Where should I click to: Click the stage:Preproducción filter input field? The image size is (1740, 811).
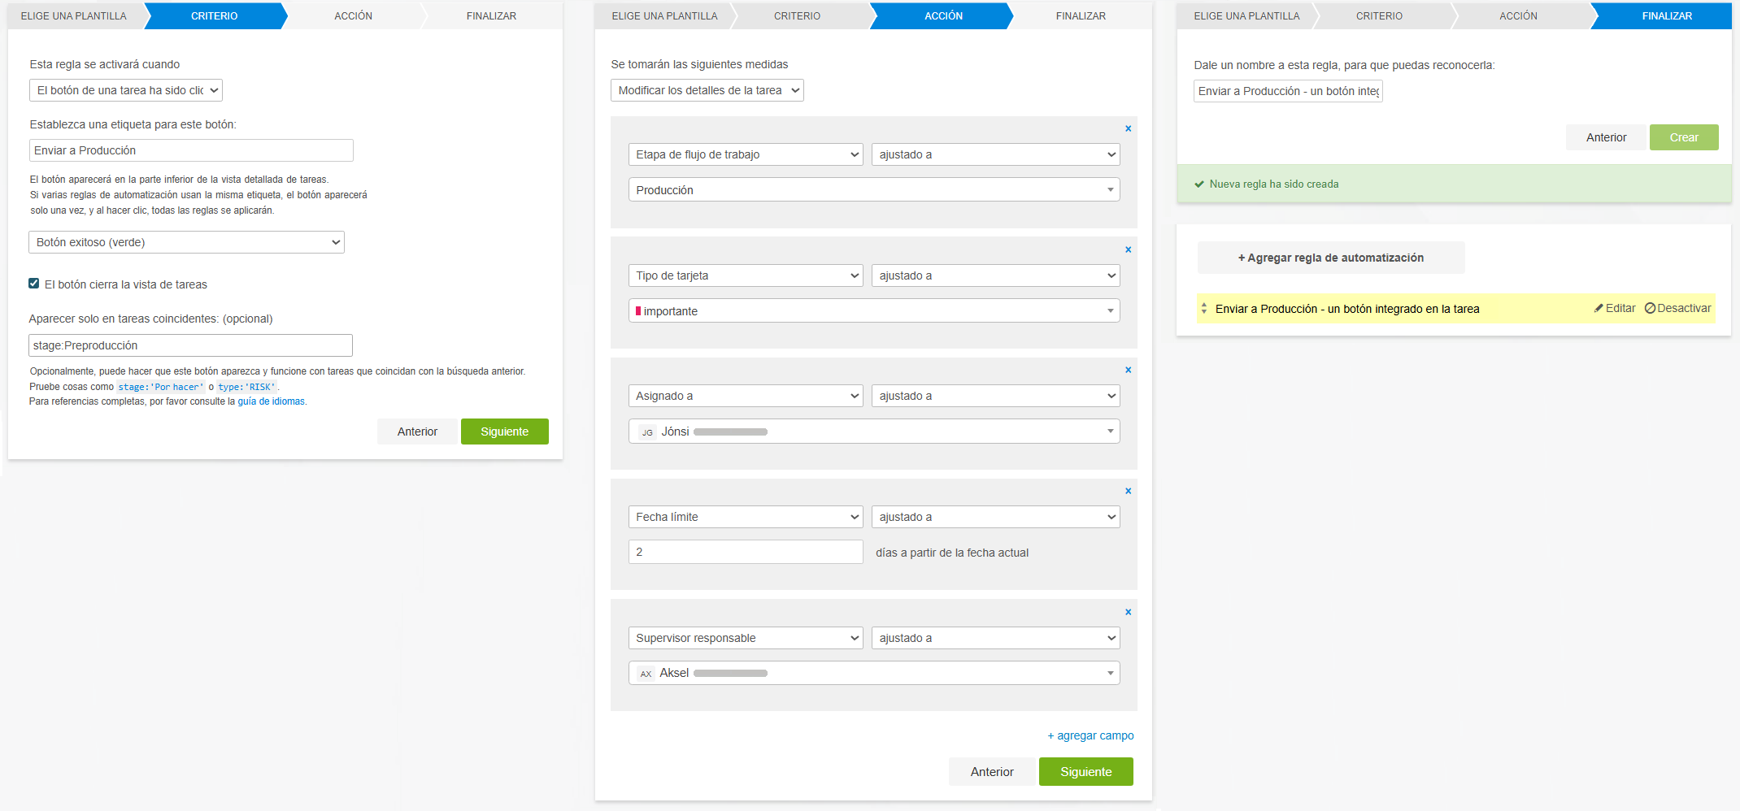pos(190,345)
